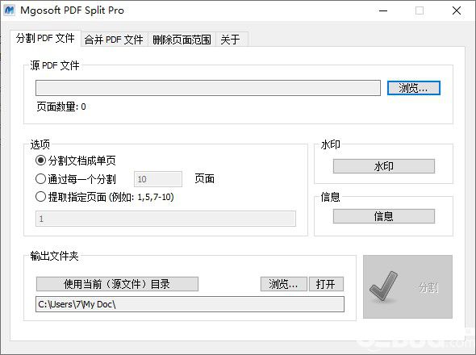Open the 删除页面范围 tab

point(182,40)
